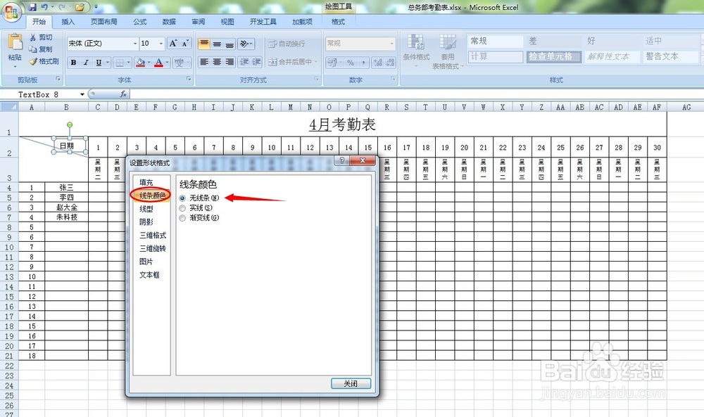Click the Cut (剪切) scissors icon
704x417 pixels.
(33, 37)
